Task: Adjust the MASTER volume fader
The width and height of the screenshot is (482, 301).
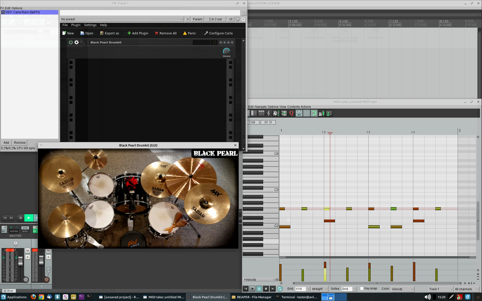Action: pyautogui.click(x=20, y=261)
